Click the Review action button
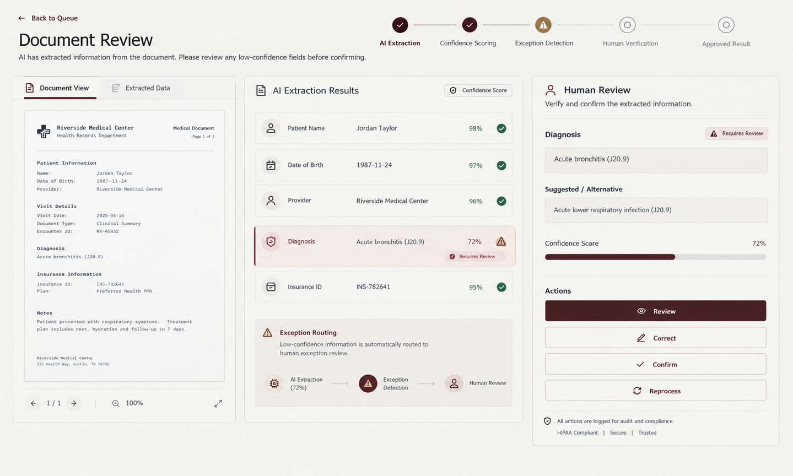The height and width of the screenshot is (476, 793). click(x=655, y=311)
